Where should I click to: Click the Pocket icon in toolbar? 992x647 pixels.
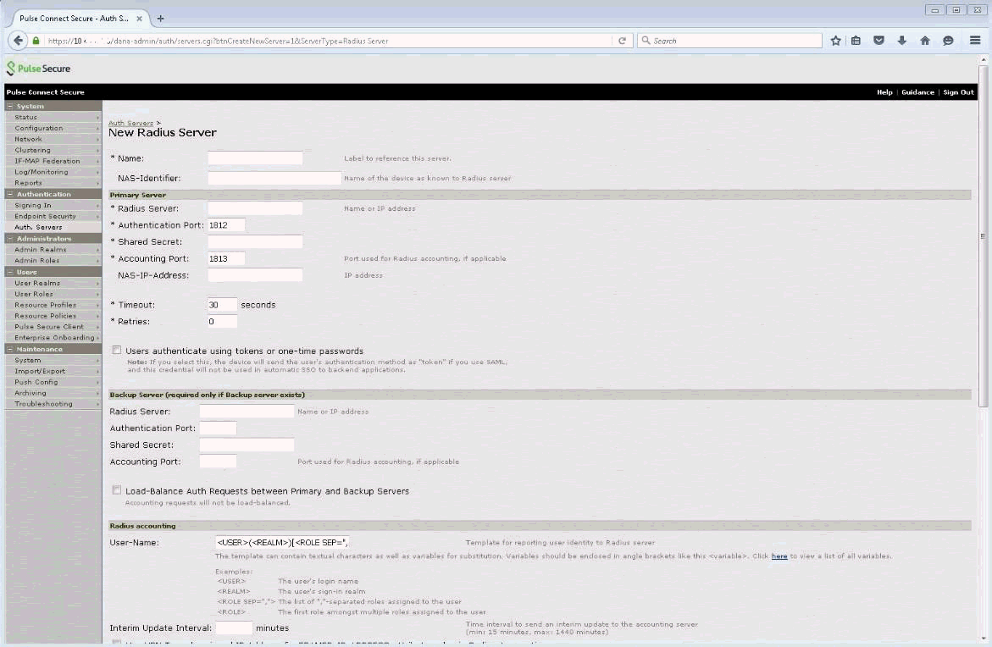pyautogui.click(x=879, y=41)
